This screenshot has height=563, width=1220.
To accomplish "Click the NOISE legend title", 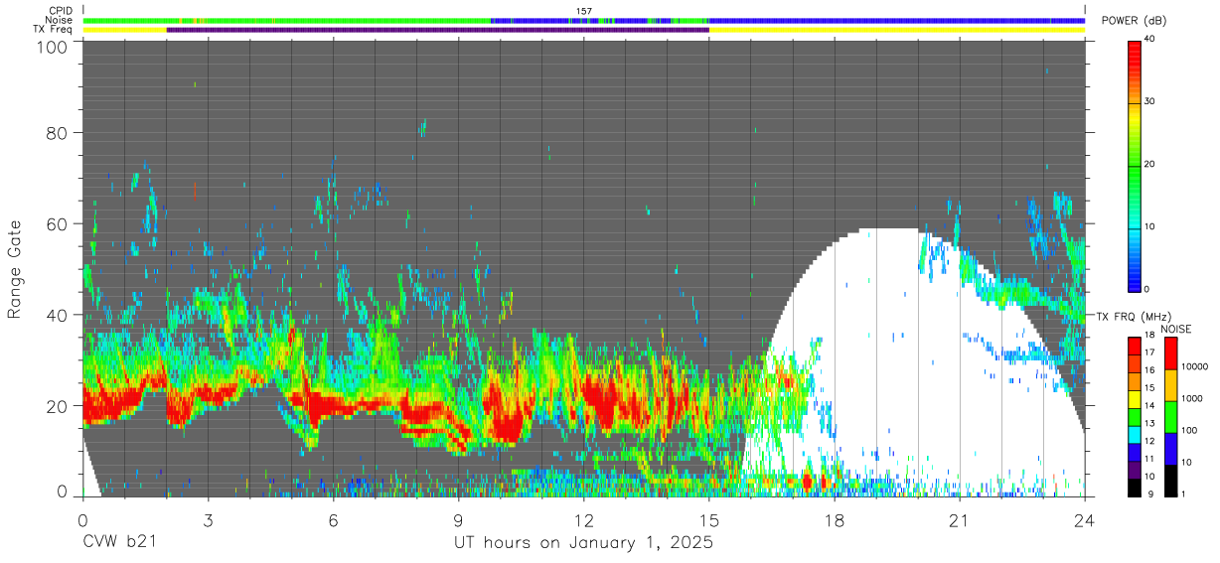I will [1175, 329].
